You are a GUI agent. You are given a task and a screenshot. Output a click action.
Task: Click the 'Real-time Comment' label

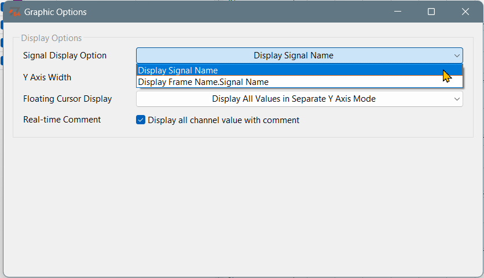click(x=62, y=120)
